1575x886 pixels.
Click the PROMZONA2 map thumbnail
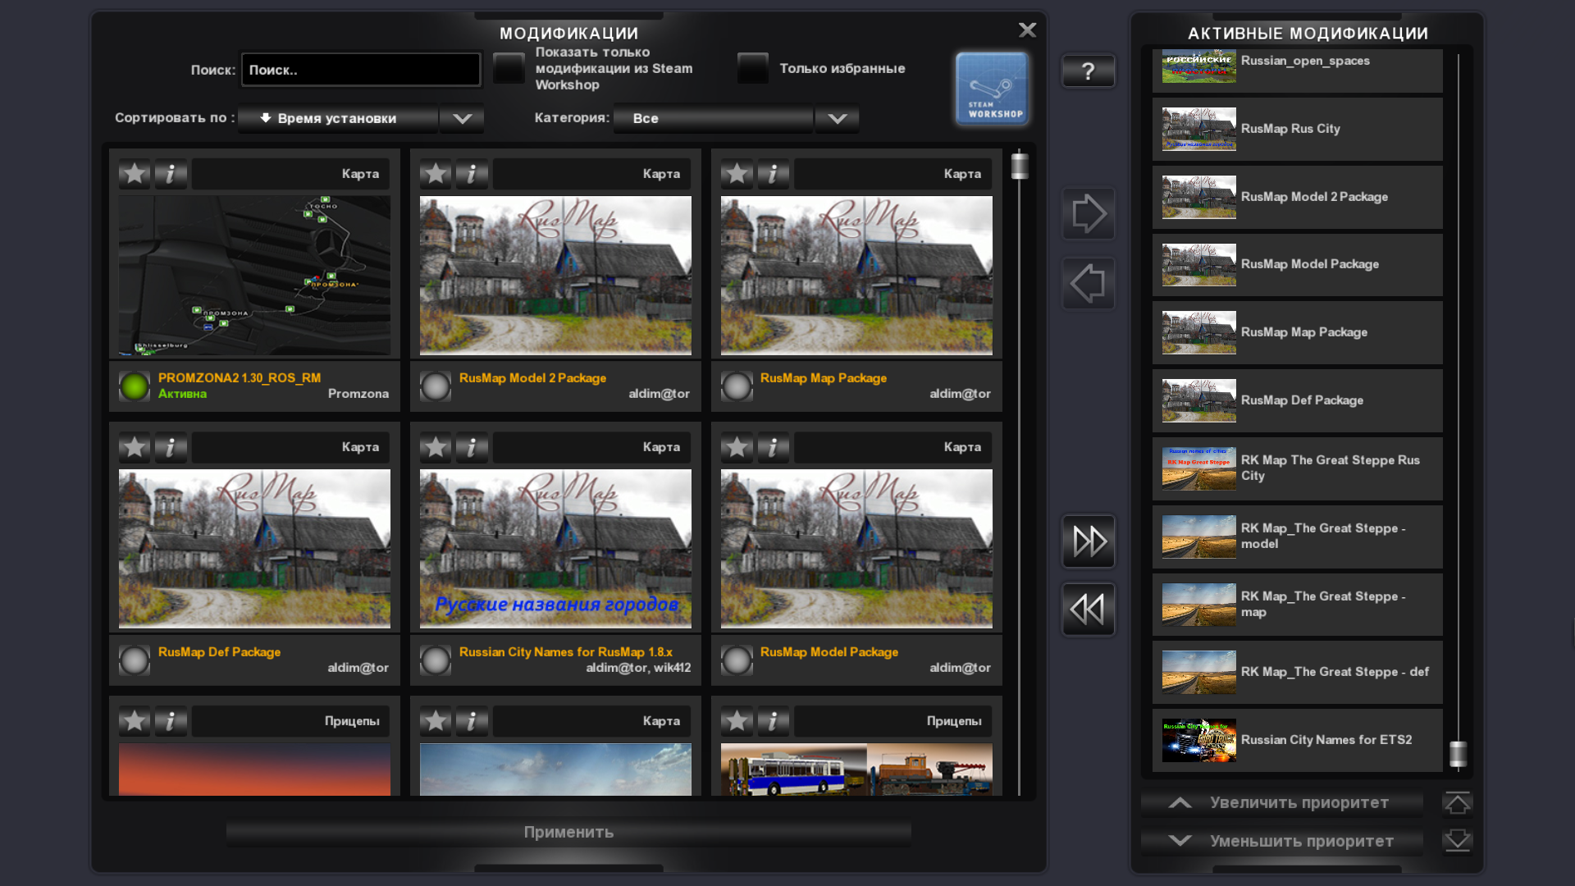[x=254, y=276]
